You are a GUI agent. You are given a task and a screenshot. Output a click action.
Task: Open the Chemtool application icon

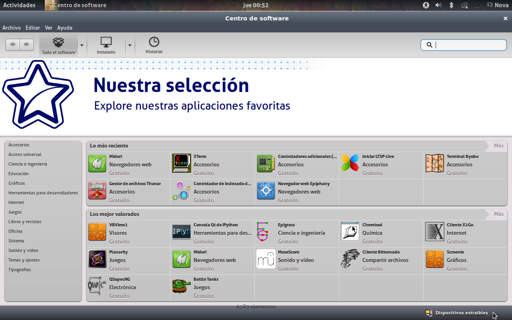(350, 232)
